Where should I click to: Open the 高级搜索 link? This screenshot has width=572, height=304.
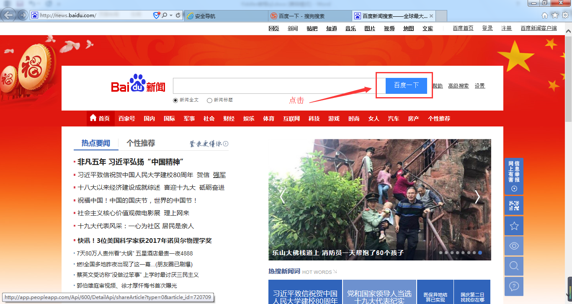pos(459,86)
